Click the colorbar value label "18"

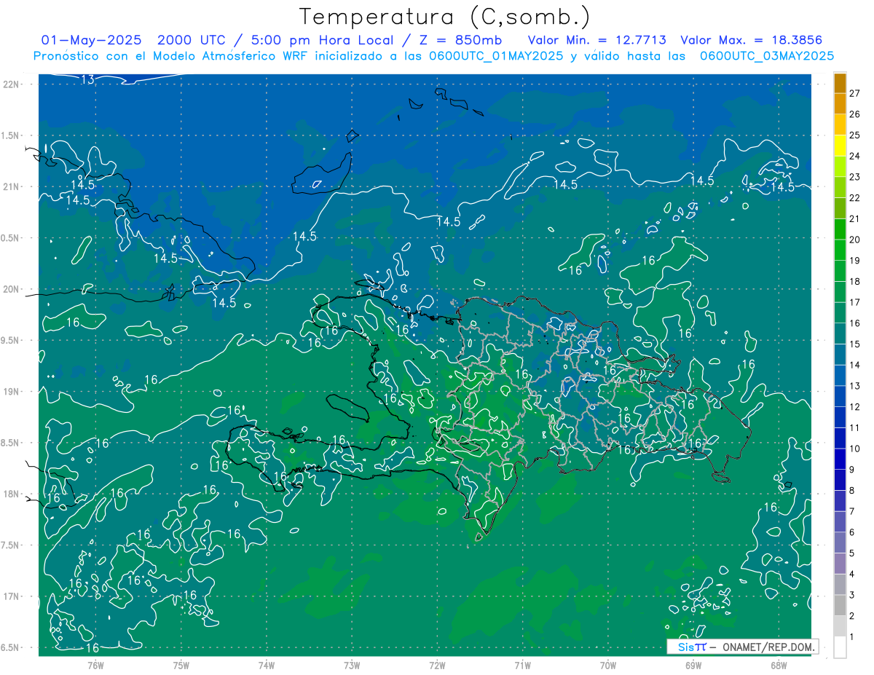(x=855, y=282)
